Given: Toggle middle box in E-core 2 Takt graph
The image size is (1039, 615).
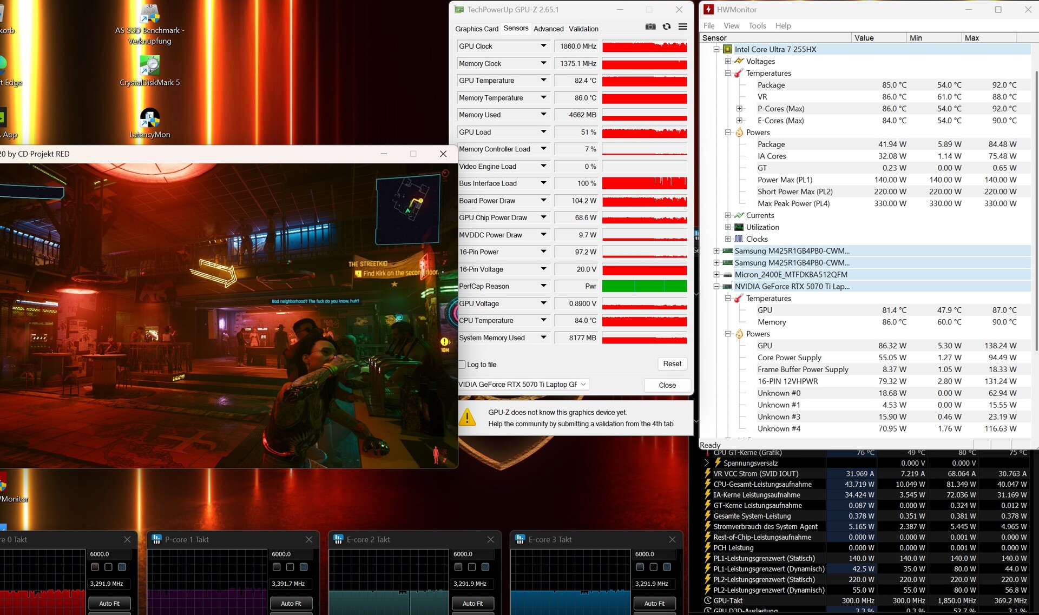Looking at the screenshot, I should (472, 567).
